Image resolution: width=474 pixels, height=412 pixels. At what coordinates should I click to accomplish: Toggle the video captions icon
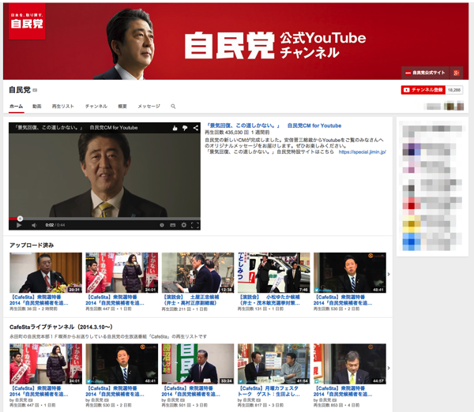(x=172, y=225)
